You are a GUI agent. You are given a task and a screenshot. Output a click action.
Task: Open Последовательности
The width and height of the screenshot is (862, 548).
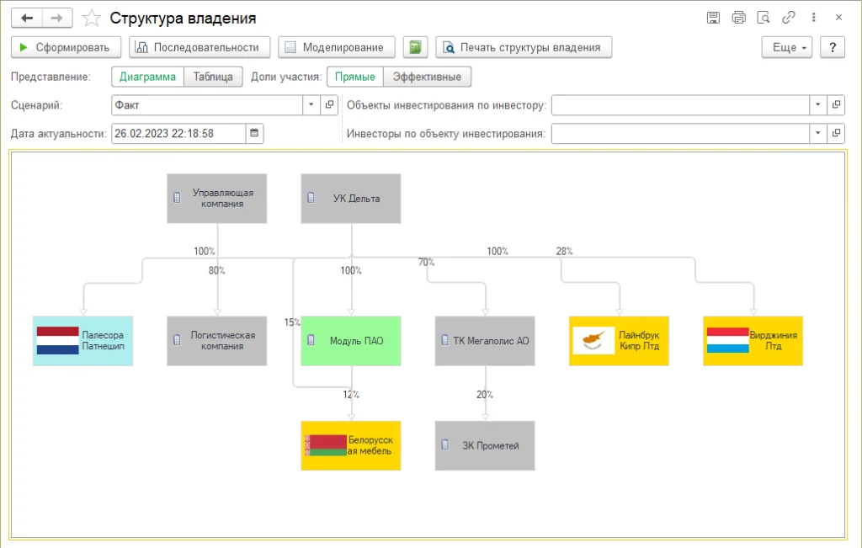(200, 47)
